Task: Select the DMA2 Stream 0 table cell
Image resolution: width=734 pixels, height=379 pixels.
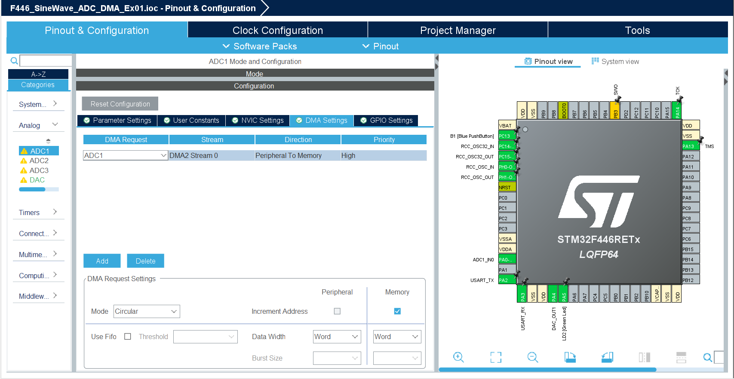Action: [212, 155]
